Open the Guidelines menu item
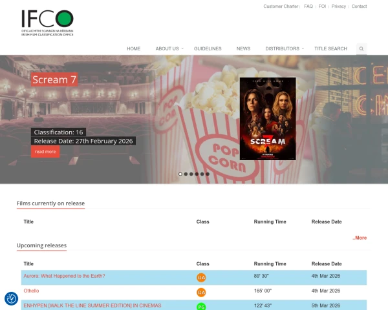The image size is (388, 310). coord(208,48)
